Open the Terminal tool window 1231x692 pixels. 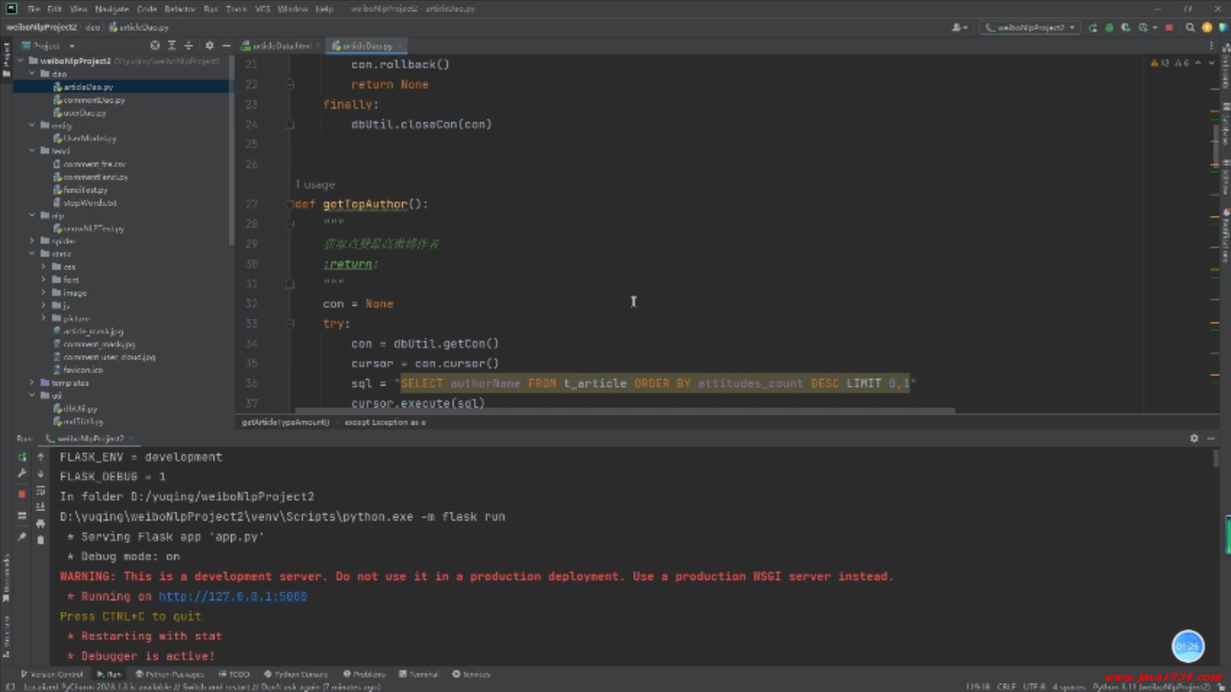click(419, 674)
